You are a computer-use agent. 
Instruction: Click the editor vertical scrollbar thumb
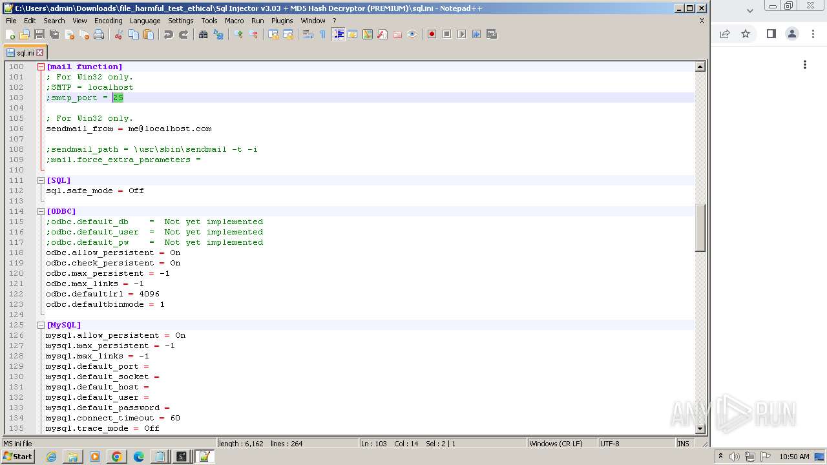tap(700, 228)
